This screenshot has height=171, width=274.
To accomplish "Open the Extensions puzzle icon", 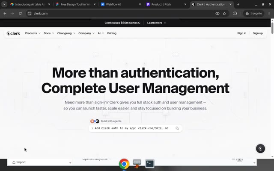I will click(235, 13).
